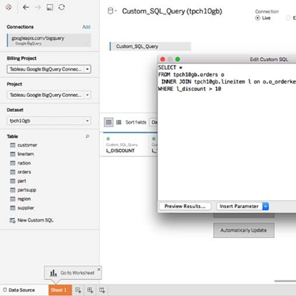The width and height of the screenshot is (296, 296).
Task: Open the Dataset tpch10gb dropdown
Action: 49,121
